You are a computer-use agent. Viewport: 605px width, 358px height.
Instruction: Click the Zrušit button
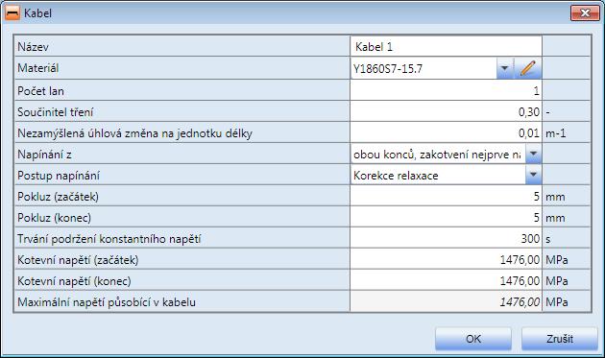pos(560,339)
